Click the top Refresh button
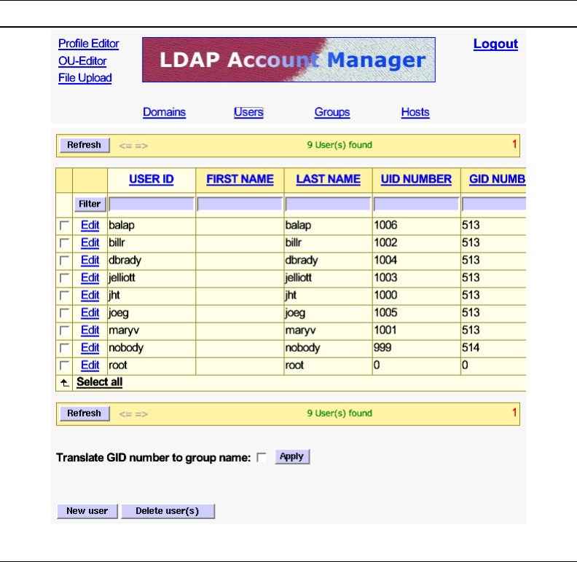This screenshot has height=562, width=577. pos(85,145)
